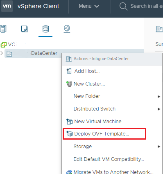Click the search magnifier icon

123,6
